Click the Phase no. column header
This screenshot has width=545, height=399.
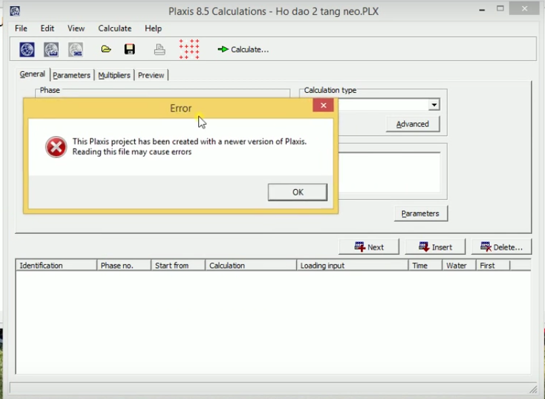(124, 266)
